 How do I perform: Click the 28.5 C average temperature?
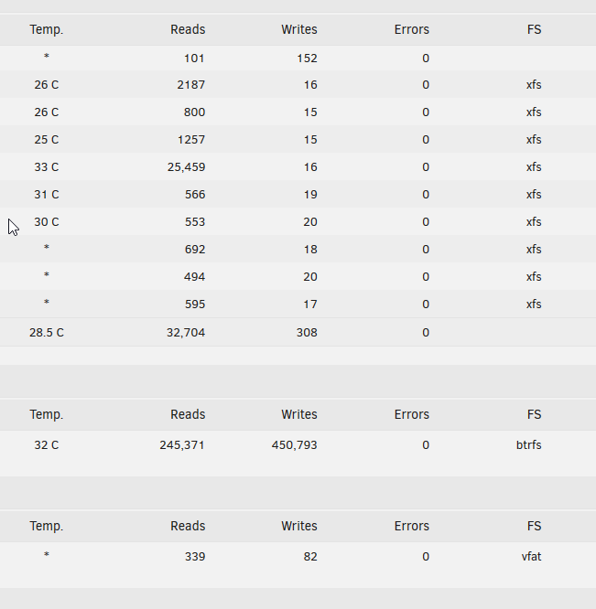[x=47, y=333]
